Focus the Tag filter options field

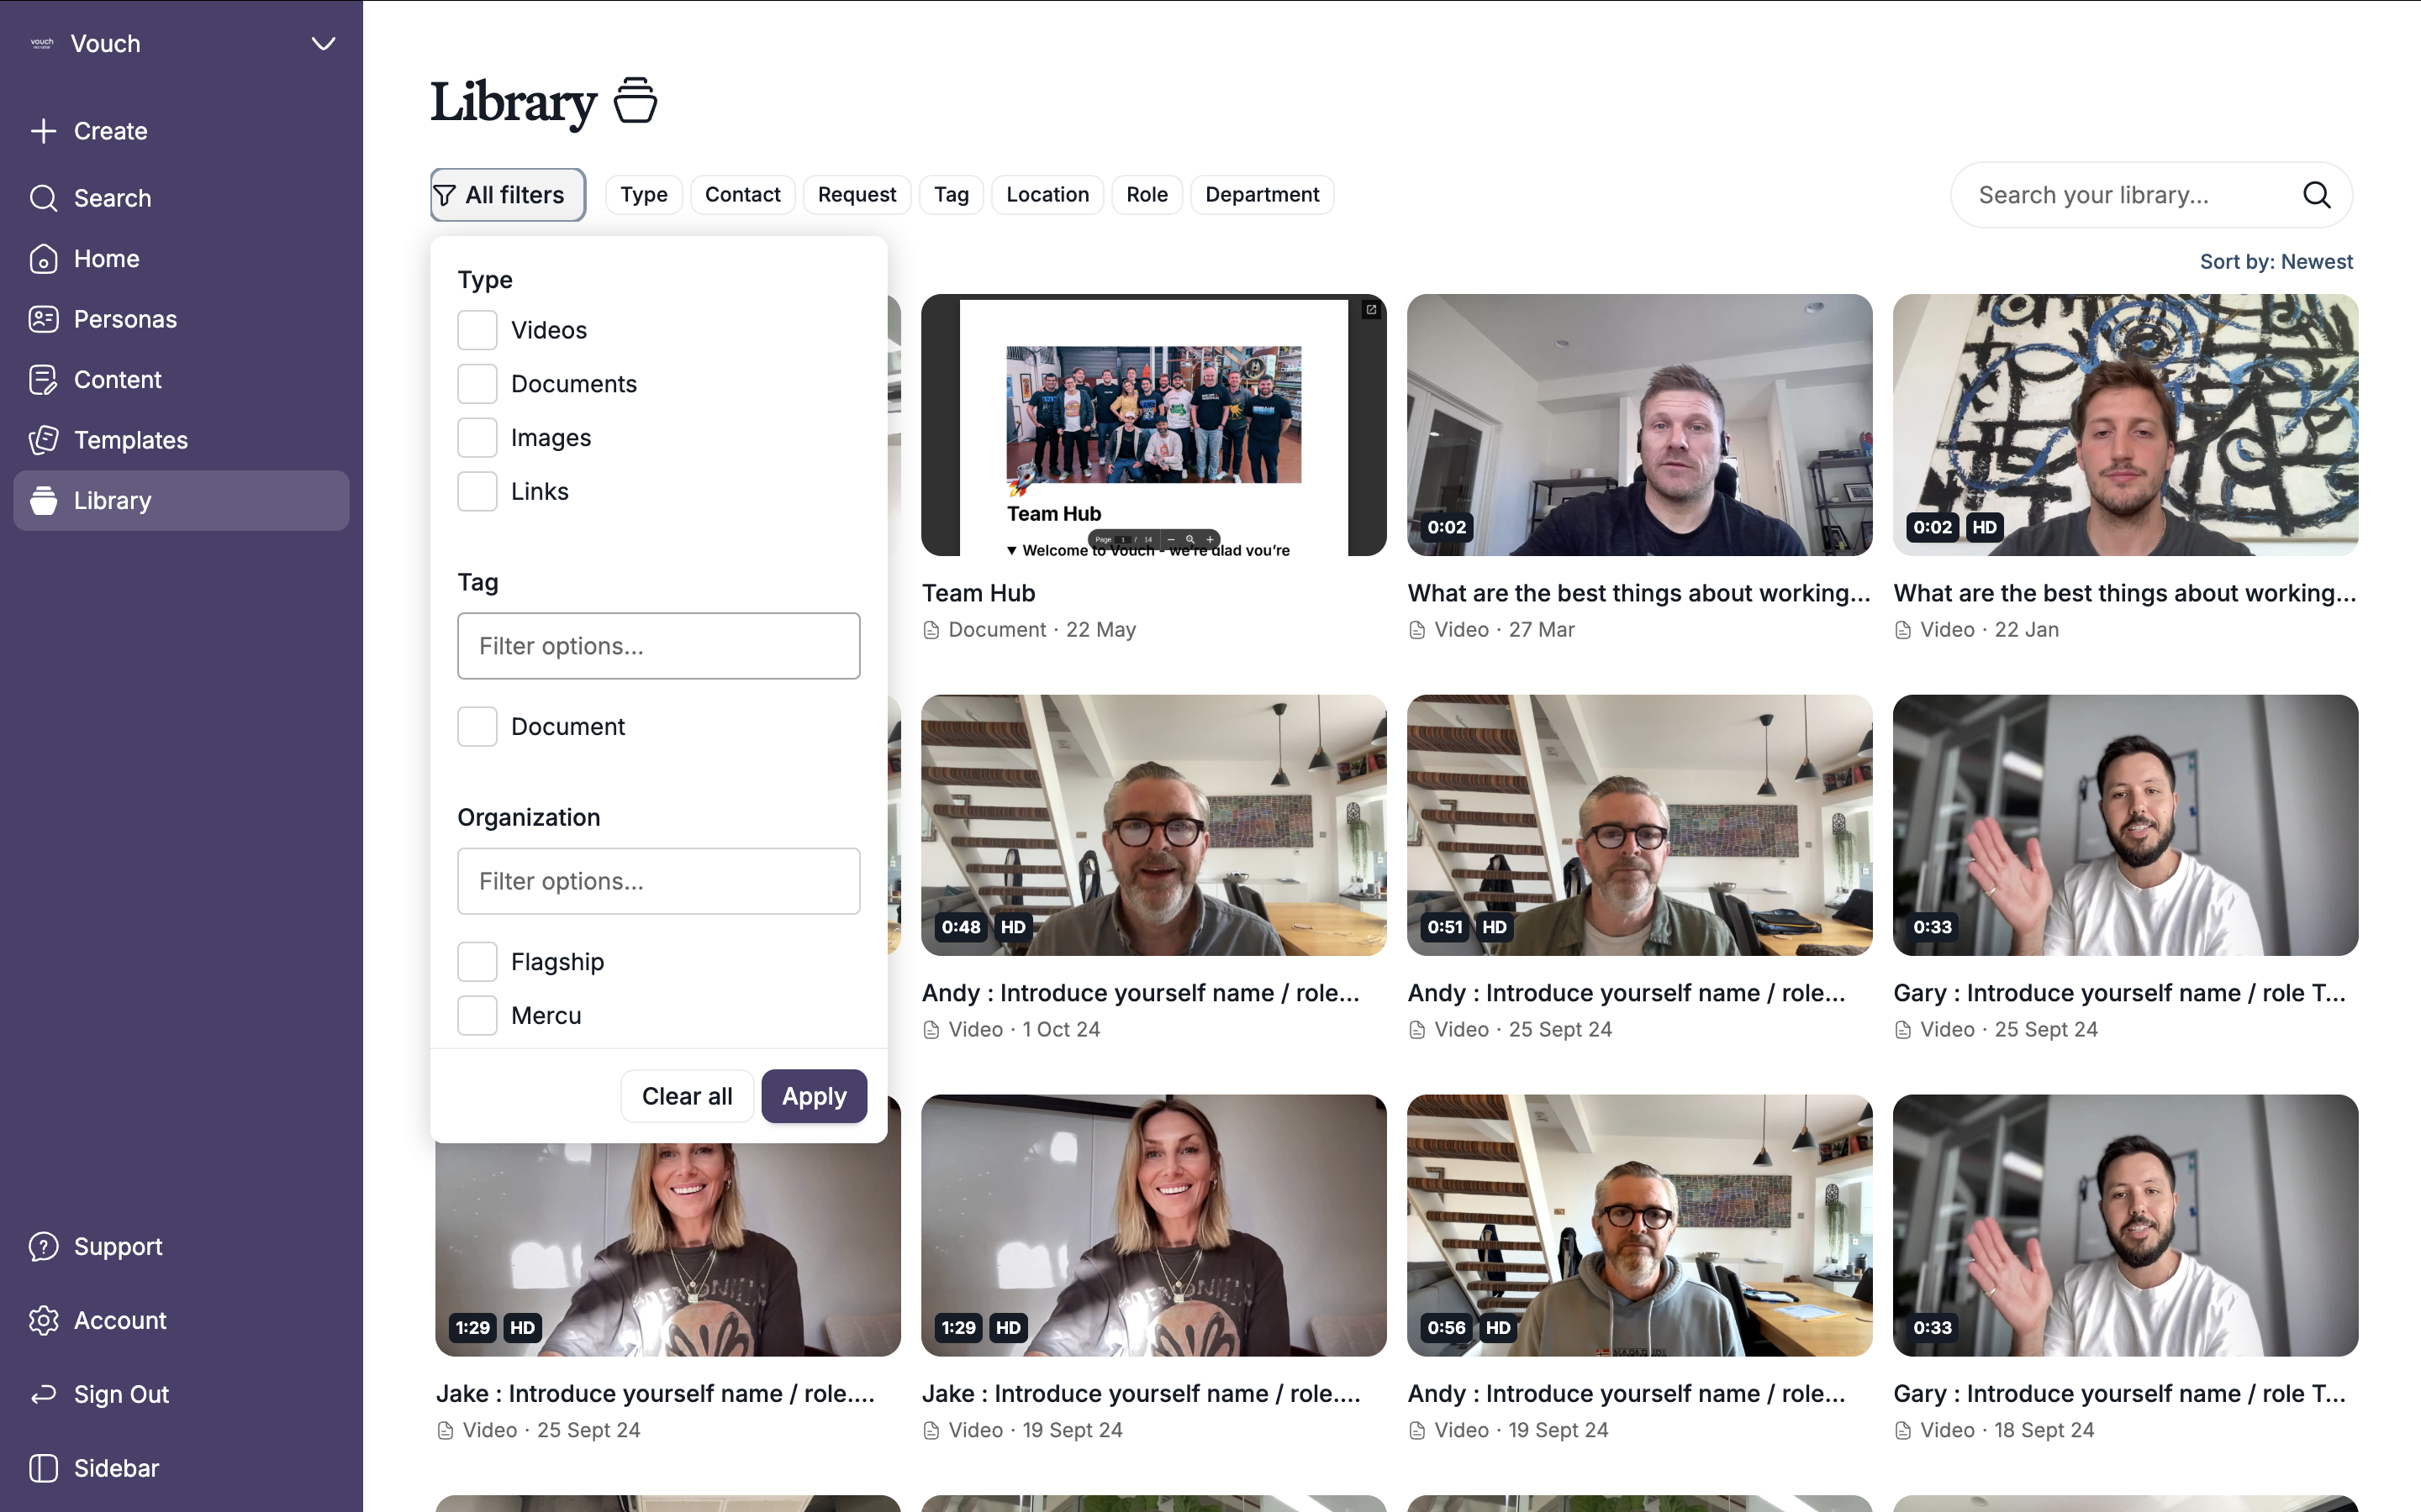pos(658,646)
